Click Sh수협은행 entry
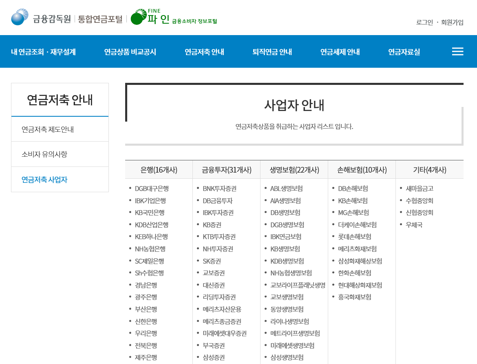Screen dimensions: 477x364 tap(149, 273)
